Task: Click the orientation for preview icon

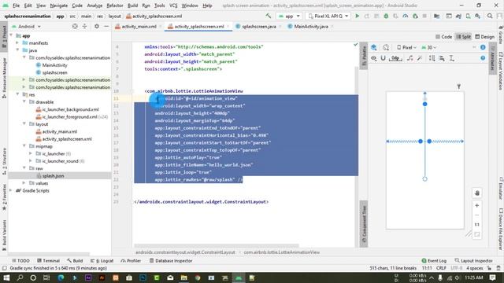Action: pos(386,47)
